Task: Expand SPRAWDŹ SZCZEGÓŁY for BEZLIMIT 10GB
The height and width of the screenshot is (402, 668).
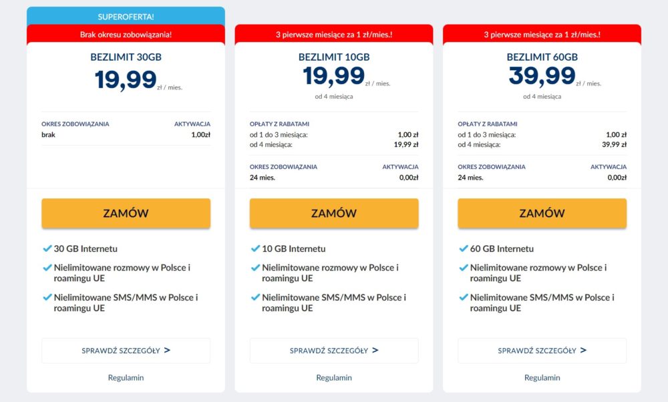Action: click(334, 351)
